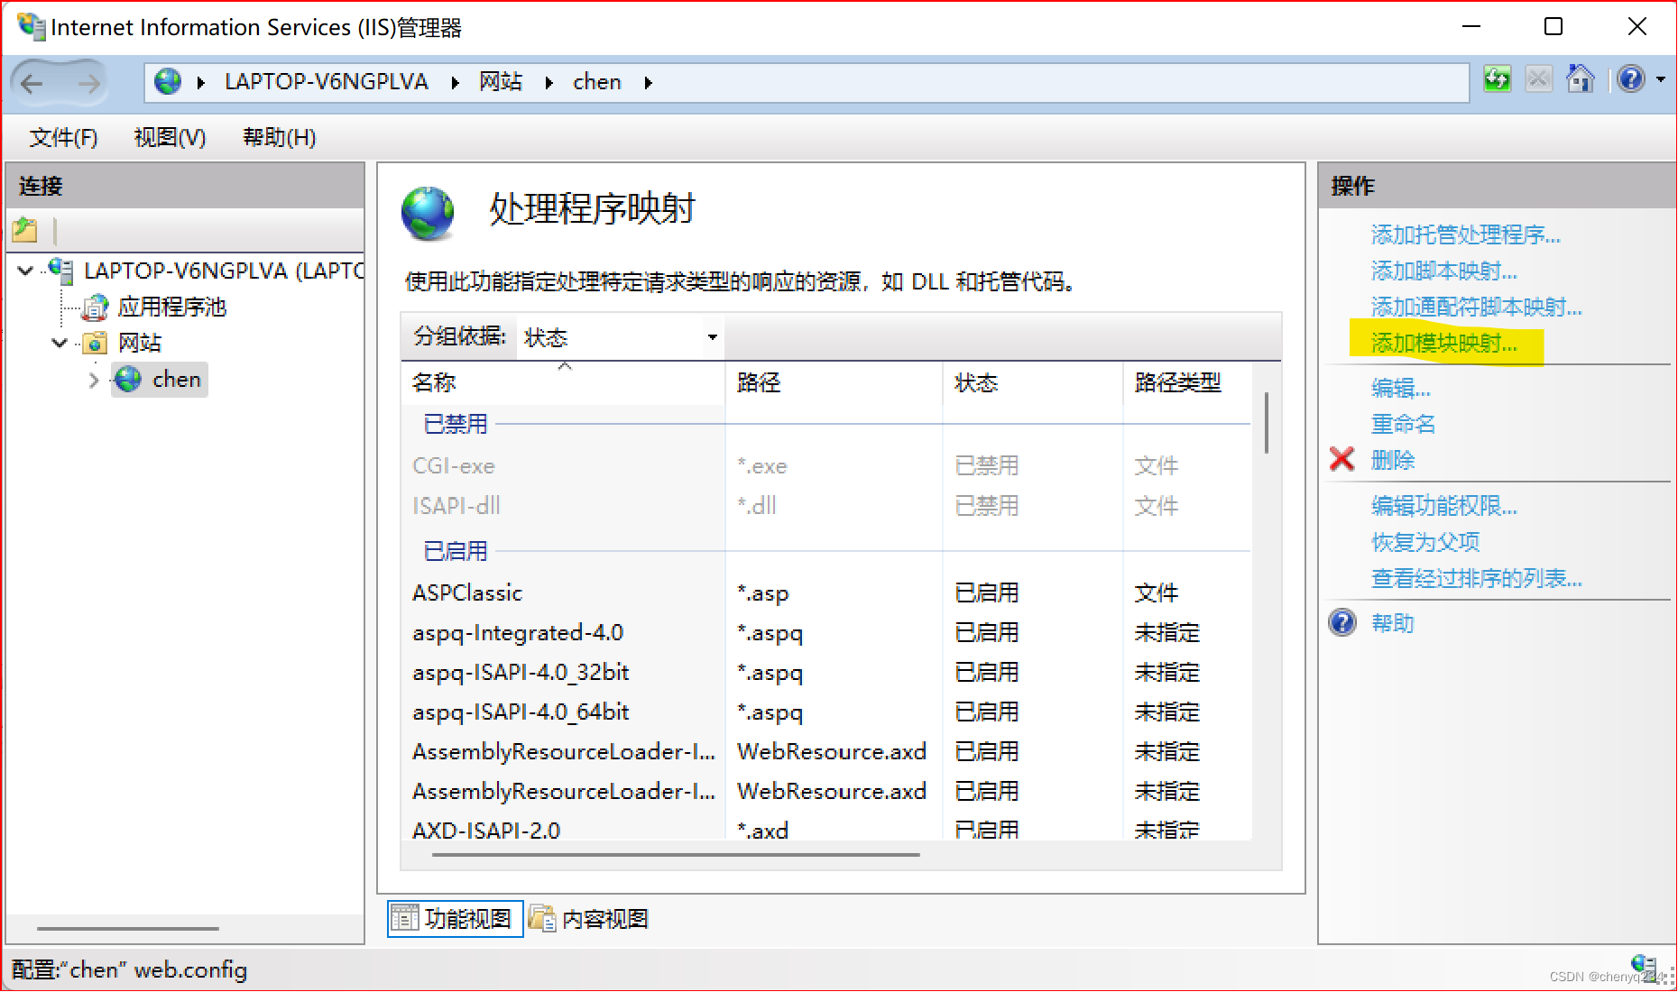Click the globe icon in the breadcrumb bar

167,81
